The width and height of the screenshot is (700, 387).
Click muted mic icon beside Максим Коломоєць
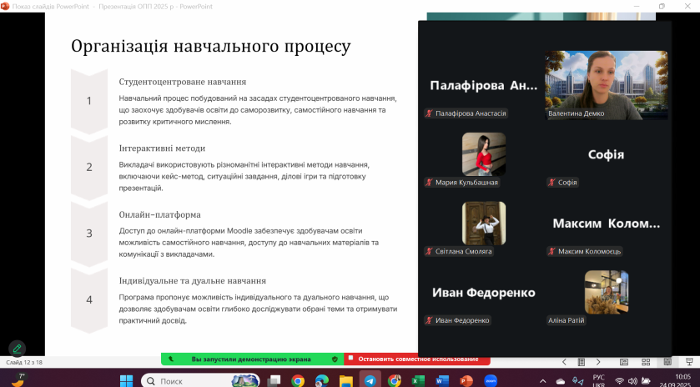tap(551, 251)
